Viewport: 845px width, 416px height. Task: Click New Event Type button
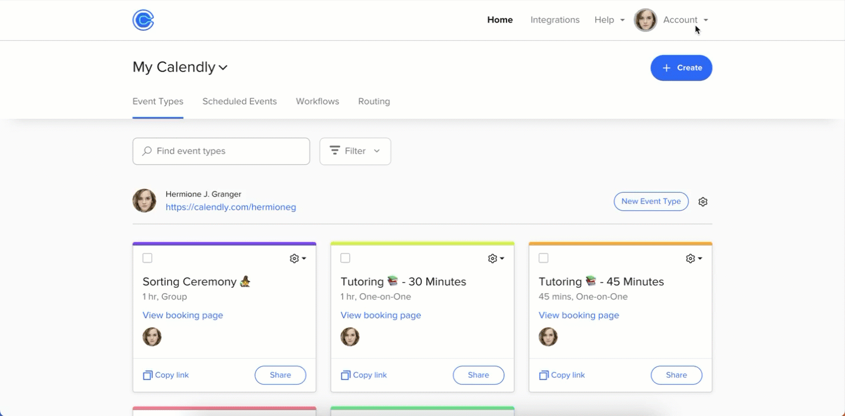pos(651,201)
